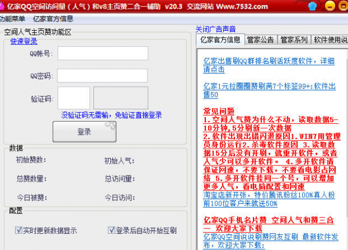
Task: Click the 验证码 input box
Action: (74, 98)
